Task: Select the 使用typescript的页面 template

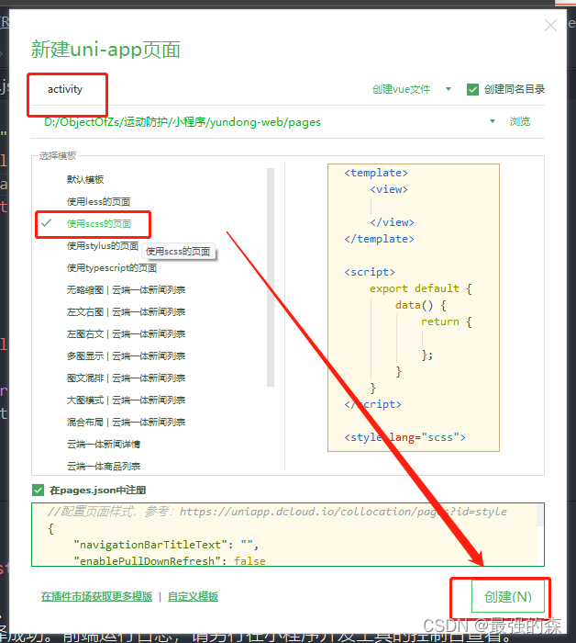Action: click(x=112, y=268)
